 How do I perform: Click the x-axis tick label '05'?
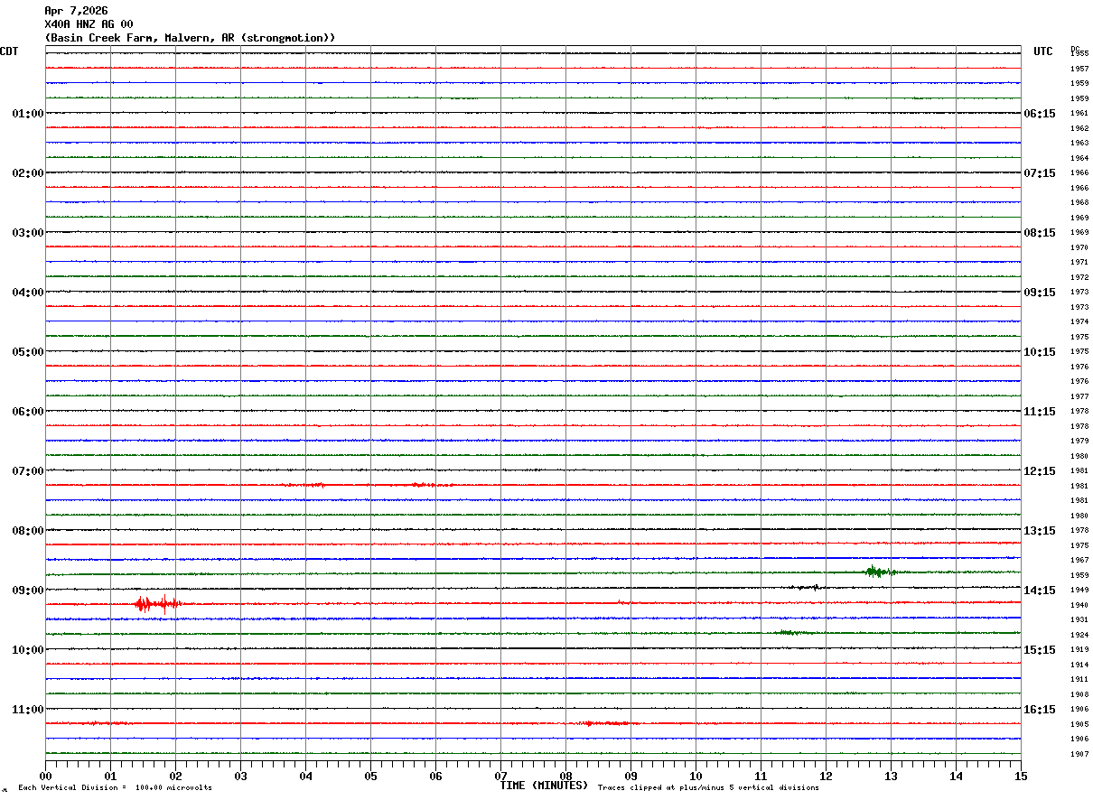pos(370,777)
